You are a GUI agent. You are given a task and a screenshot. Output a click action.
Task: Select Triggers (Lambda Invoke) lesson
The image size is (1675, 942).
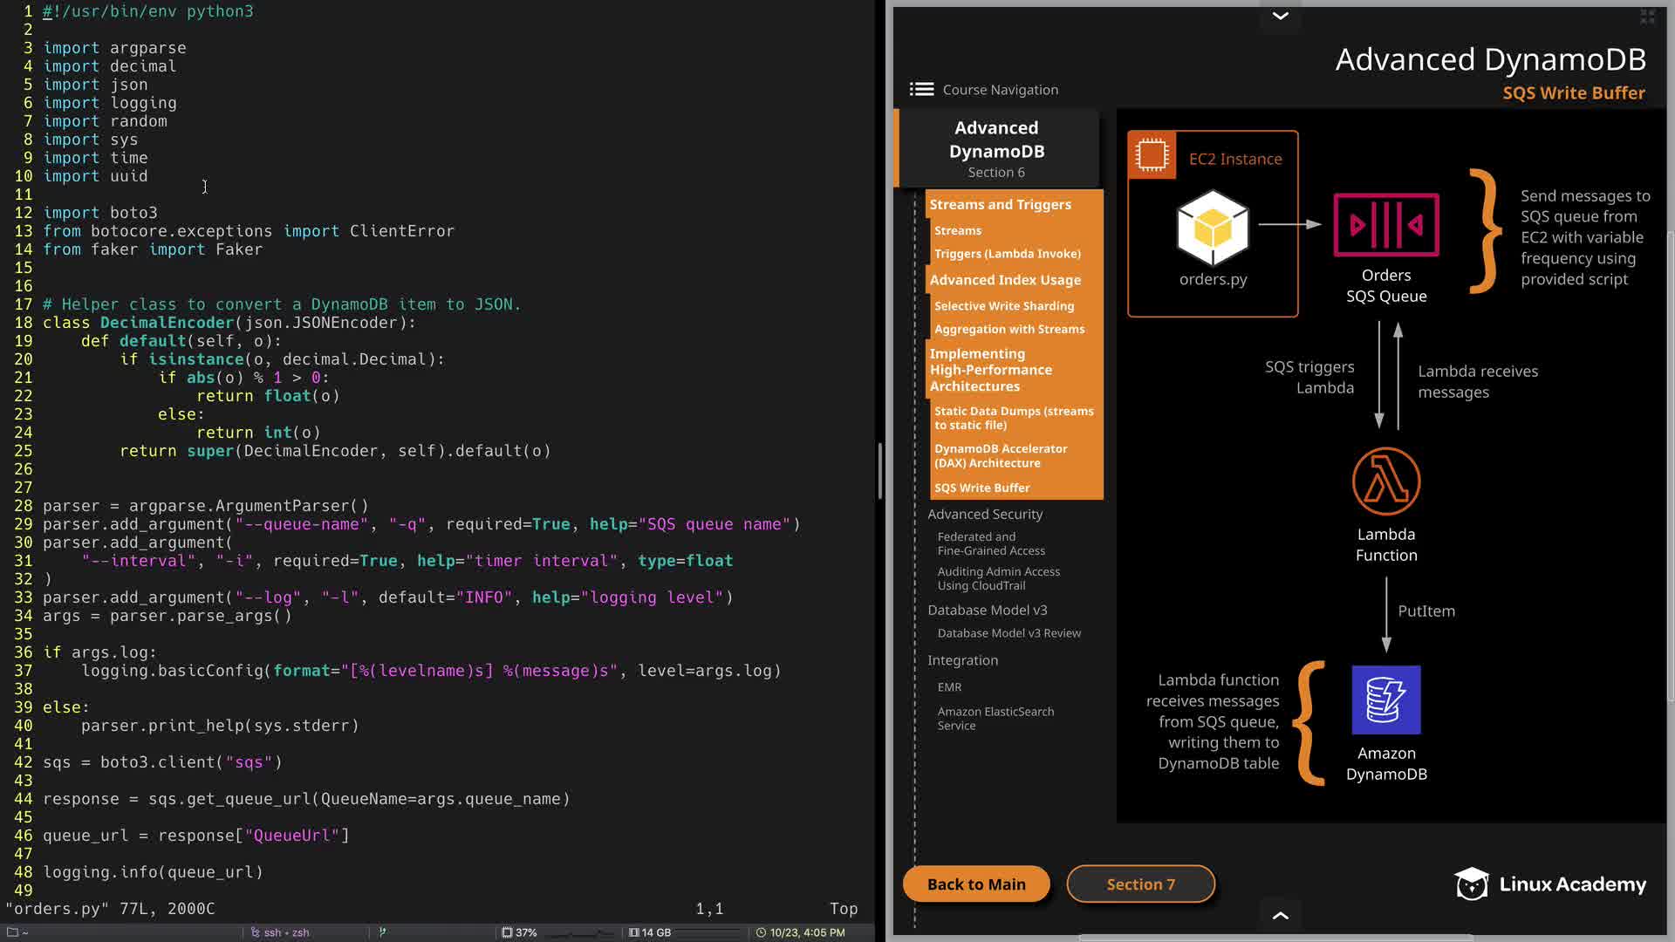point(1007,254)
